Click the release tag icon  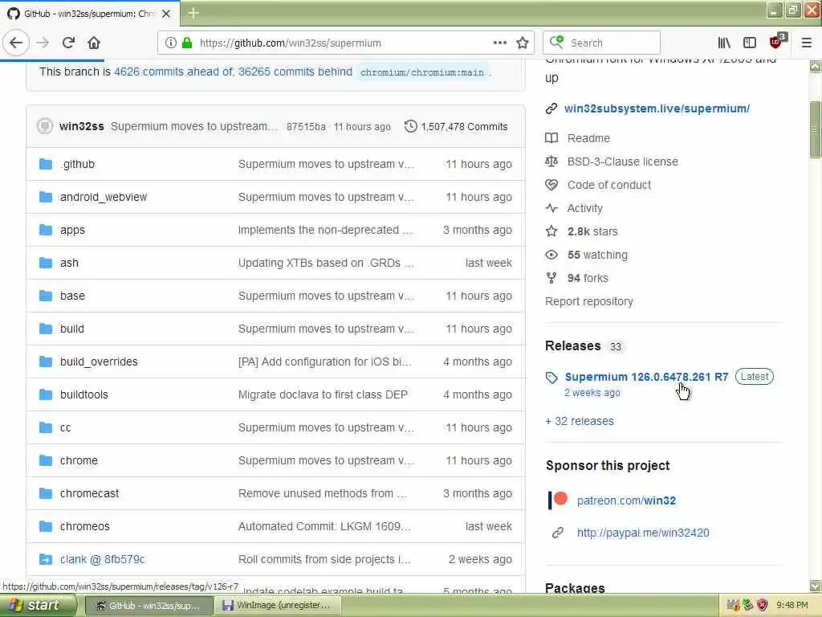[x=551, y=378]
